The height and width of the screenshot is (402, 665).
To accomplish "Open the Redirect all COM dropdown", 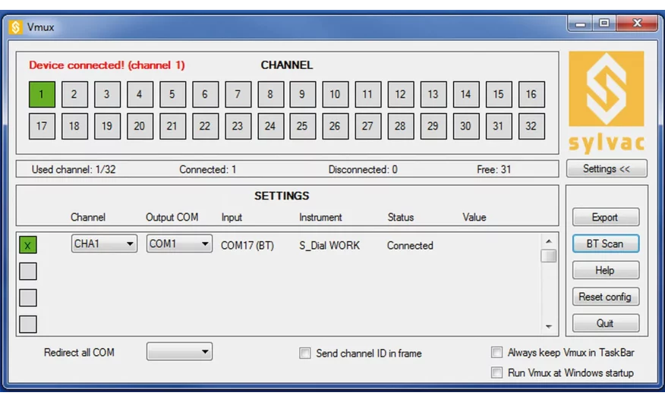I will tap(179, 352).
